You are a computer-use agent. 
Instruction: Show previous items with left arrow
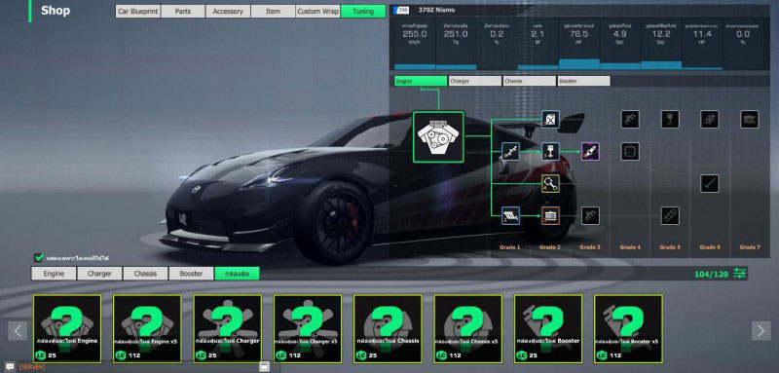[18, 331]
